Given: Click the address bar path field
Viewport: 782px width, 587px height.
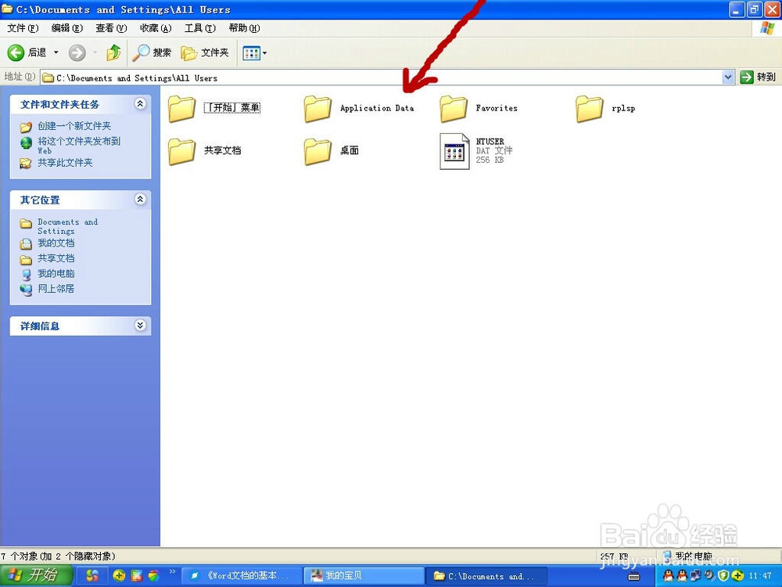Looking at the screenshot, I should coord(381,77).
